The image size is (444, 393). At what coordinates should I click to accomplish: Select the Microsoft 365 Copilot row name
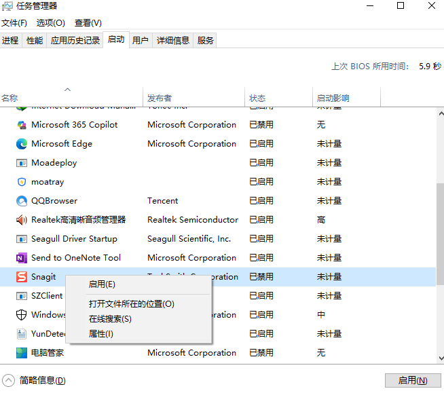[74, 125]
